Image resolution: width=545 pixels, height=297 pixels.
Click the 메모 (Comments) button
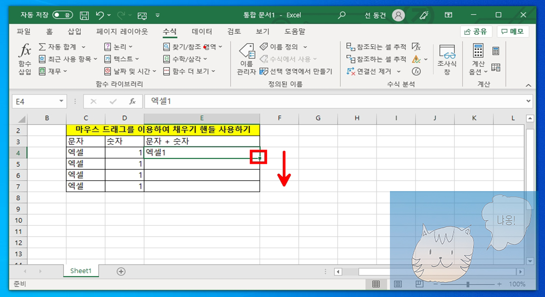tap(513, 32)
